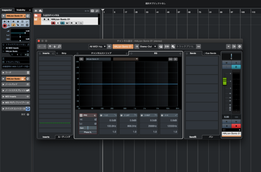This screenshot has height=172, width=261.
Task: Toggle Read automation R button on channel fader
Action: (226, 122)
